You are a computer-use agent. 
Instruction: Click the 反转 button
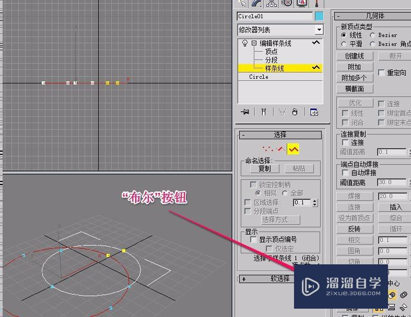[x=355, y=229]
